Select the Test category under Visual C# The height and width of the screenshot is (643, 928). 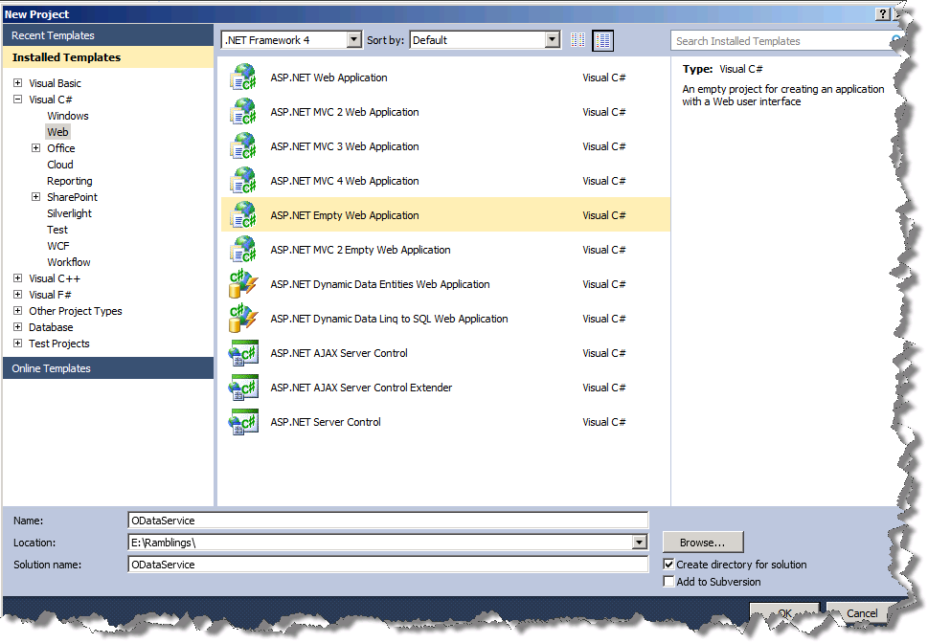57,230
